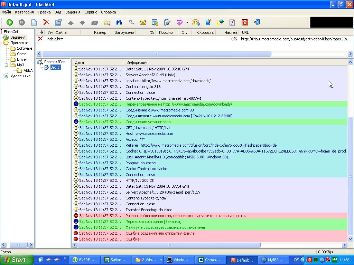Click the binoculars Find icon
The height and width of the screenshot is (265, 354).
point(119,22)
